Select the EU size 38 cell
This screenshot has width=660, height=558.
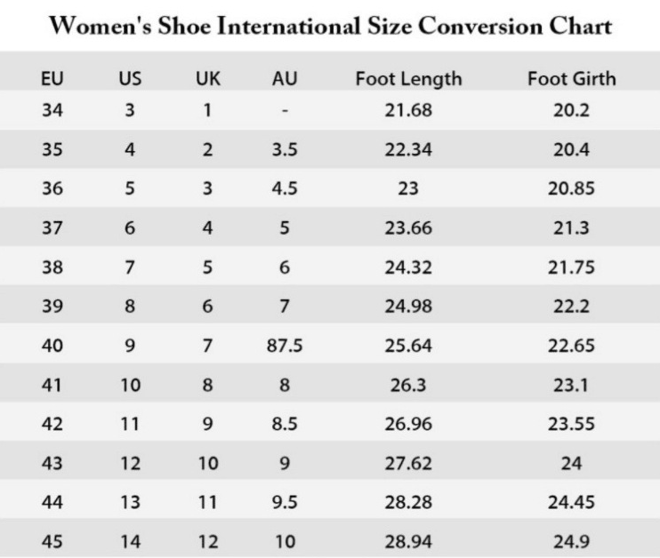(52, 267)
